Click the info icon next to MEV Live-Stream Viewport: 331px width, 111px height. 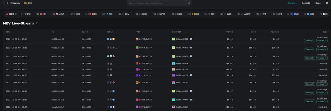(x=37, y=23)
